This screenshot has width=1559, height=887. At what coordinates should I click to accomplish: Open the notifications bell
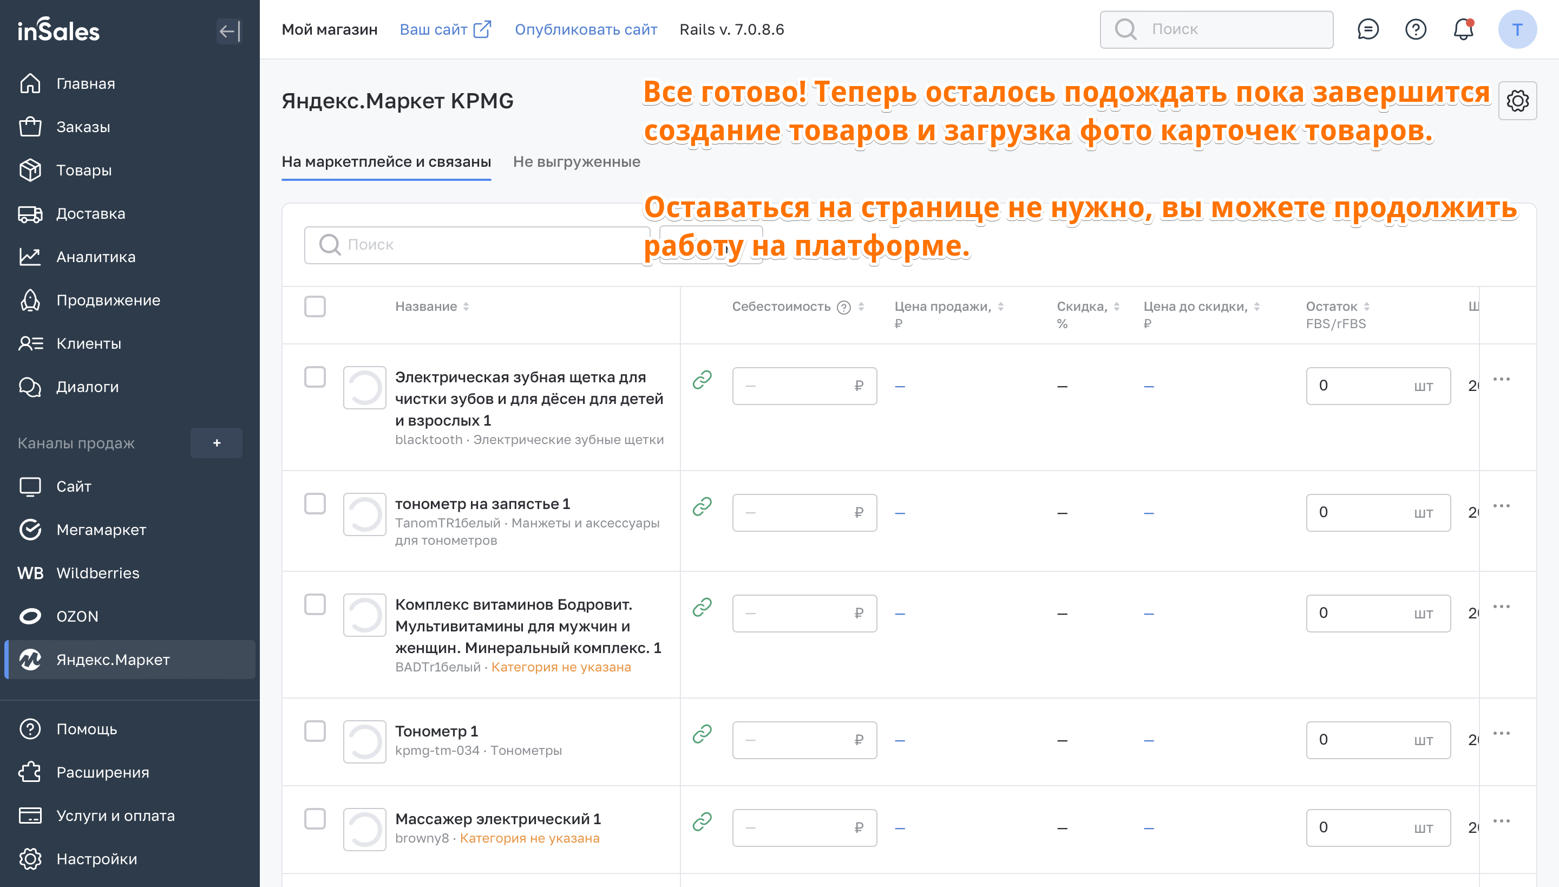coord(1463,29)
